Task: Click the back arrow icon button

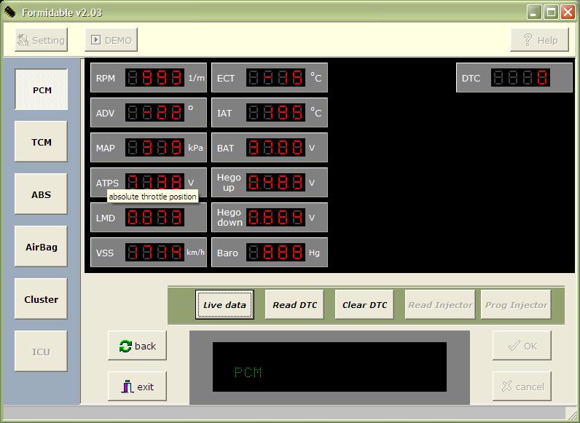Action: coord(137,346)
